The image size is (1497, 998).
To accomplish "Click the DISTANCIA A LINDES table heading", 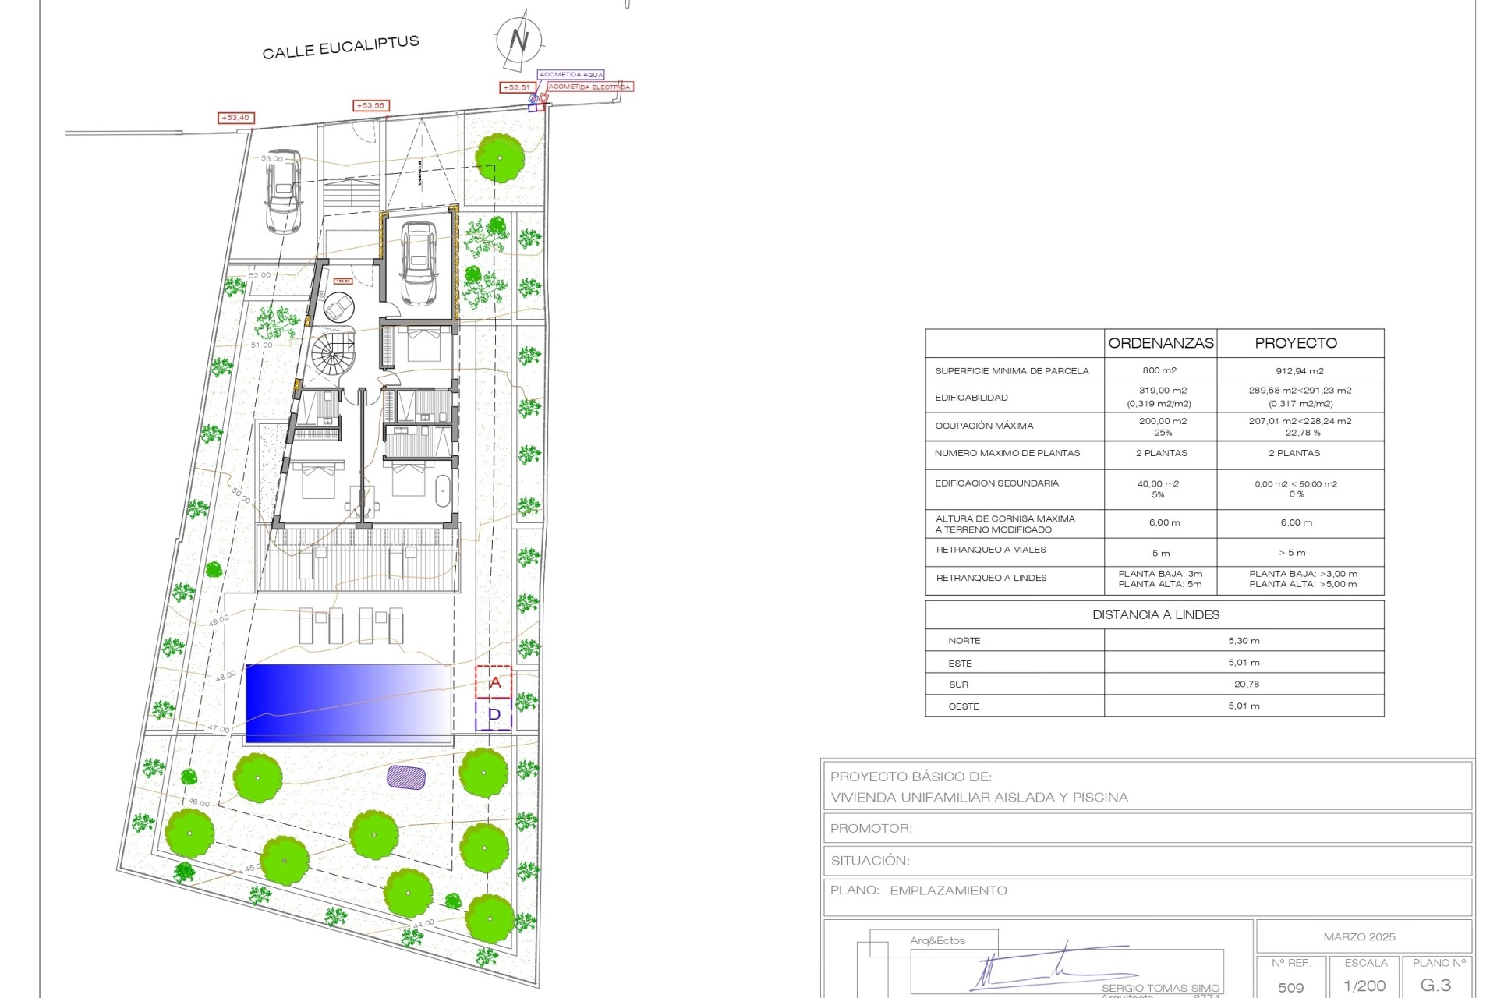I will (x=1155, y=614).
